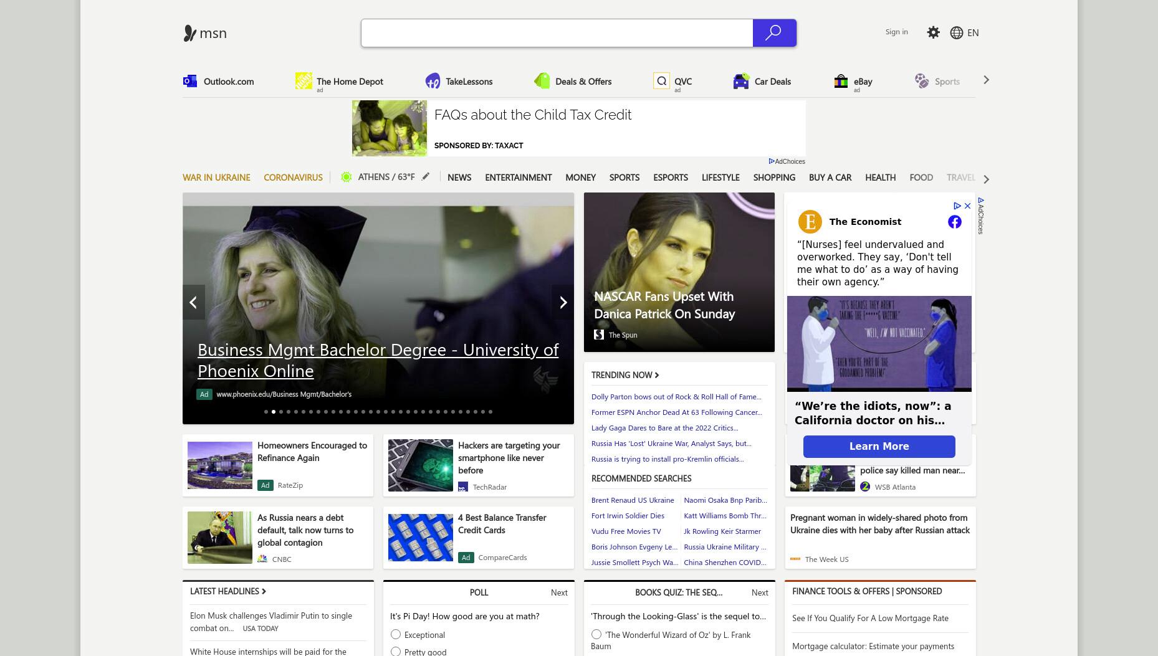Click the Brent Renaud US Ukraine search
Screen dimensions: 1158x656
[633, 500]
